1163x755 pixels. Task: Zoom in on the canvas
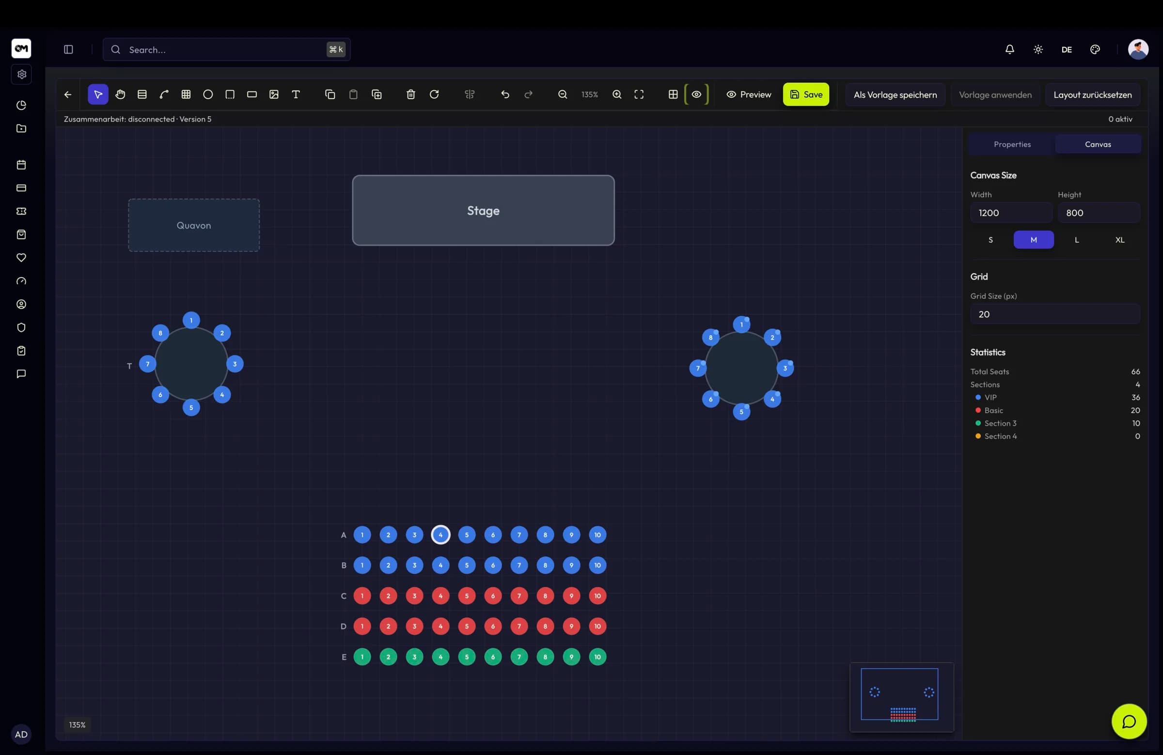[x=617, y=94]
